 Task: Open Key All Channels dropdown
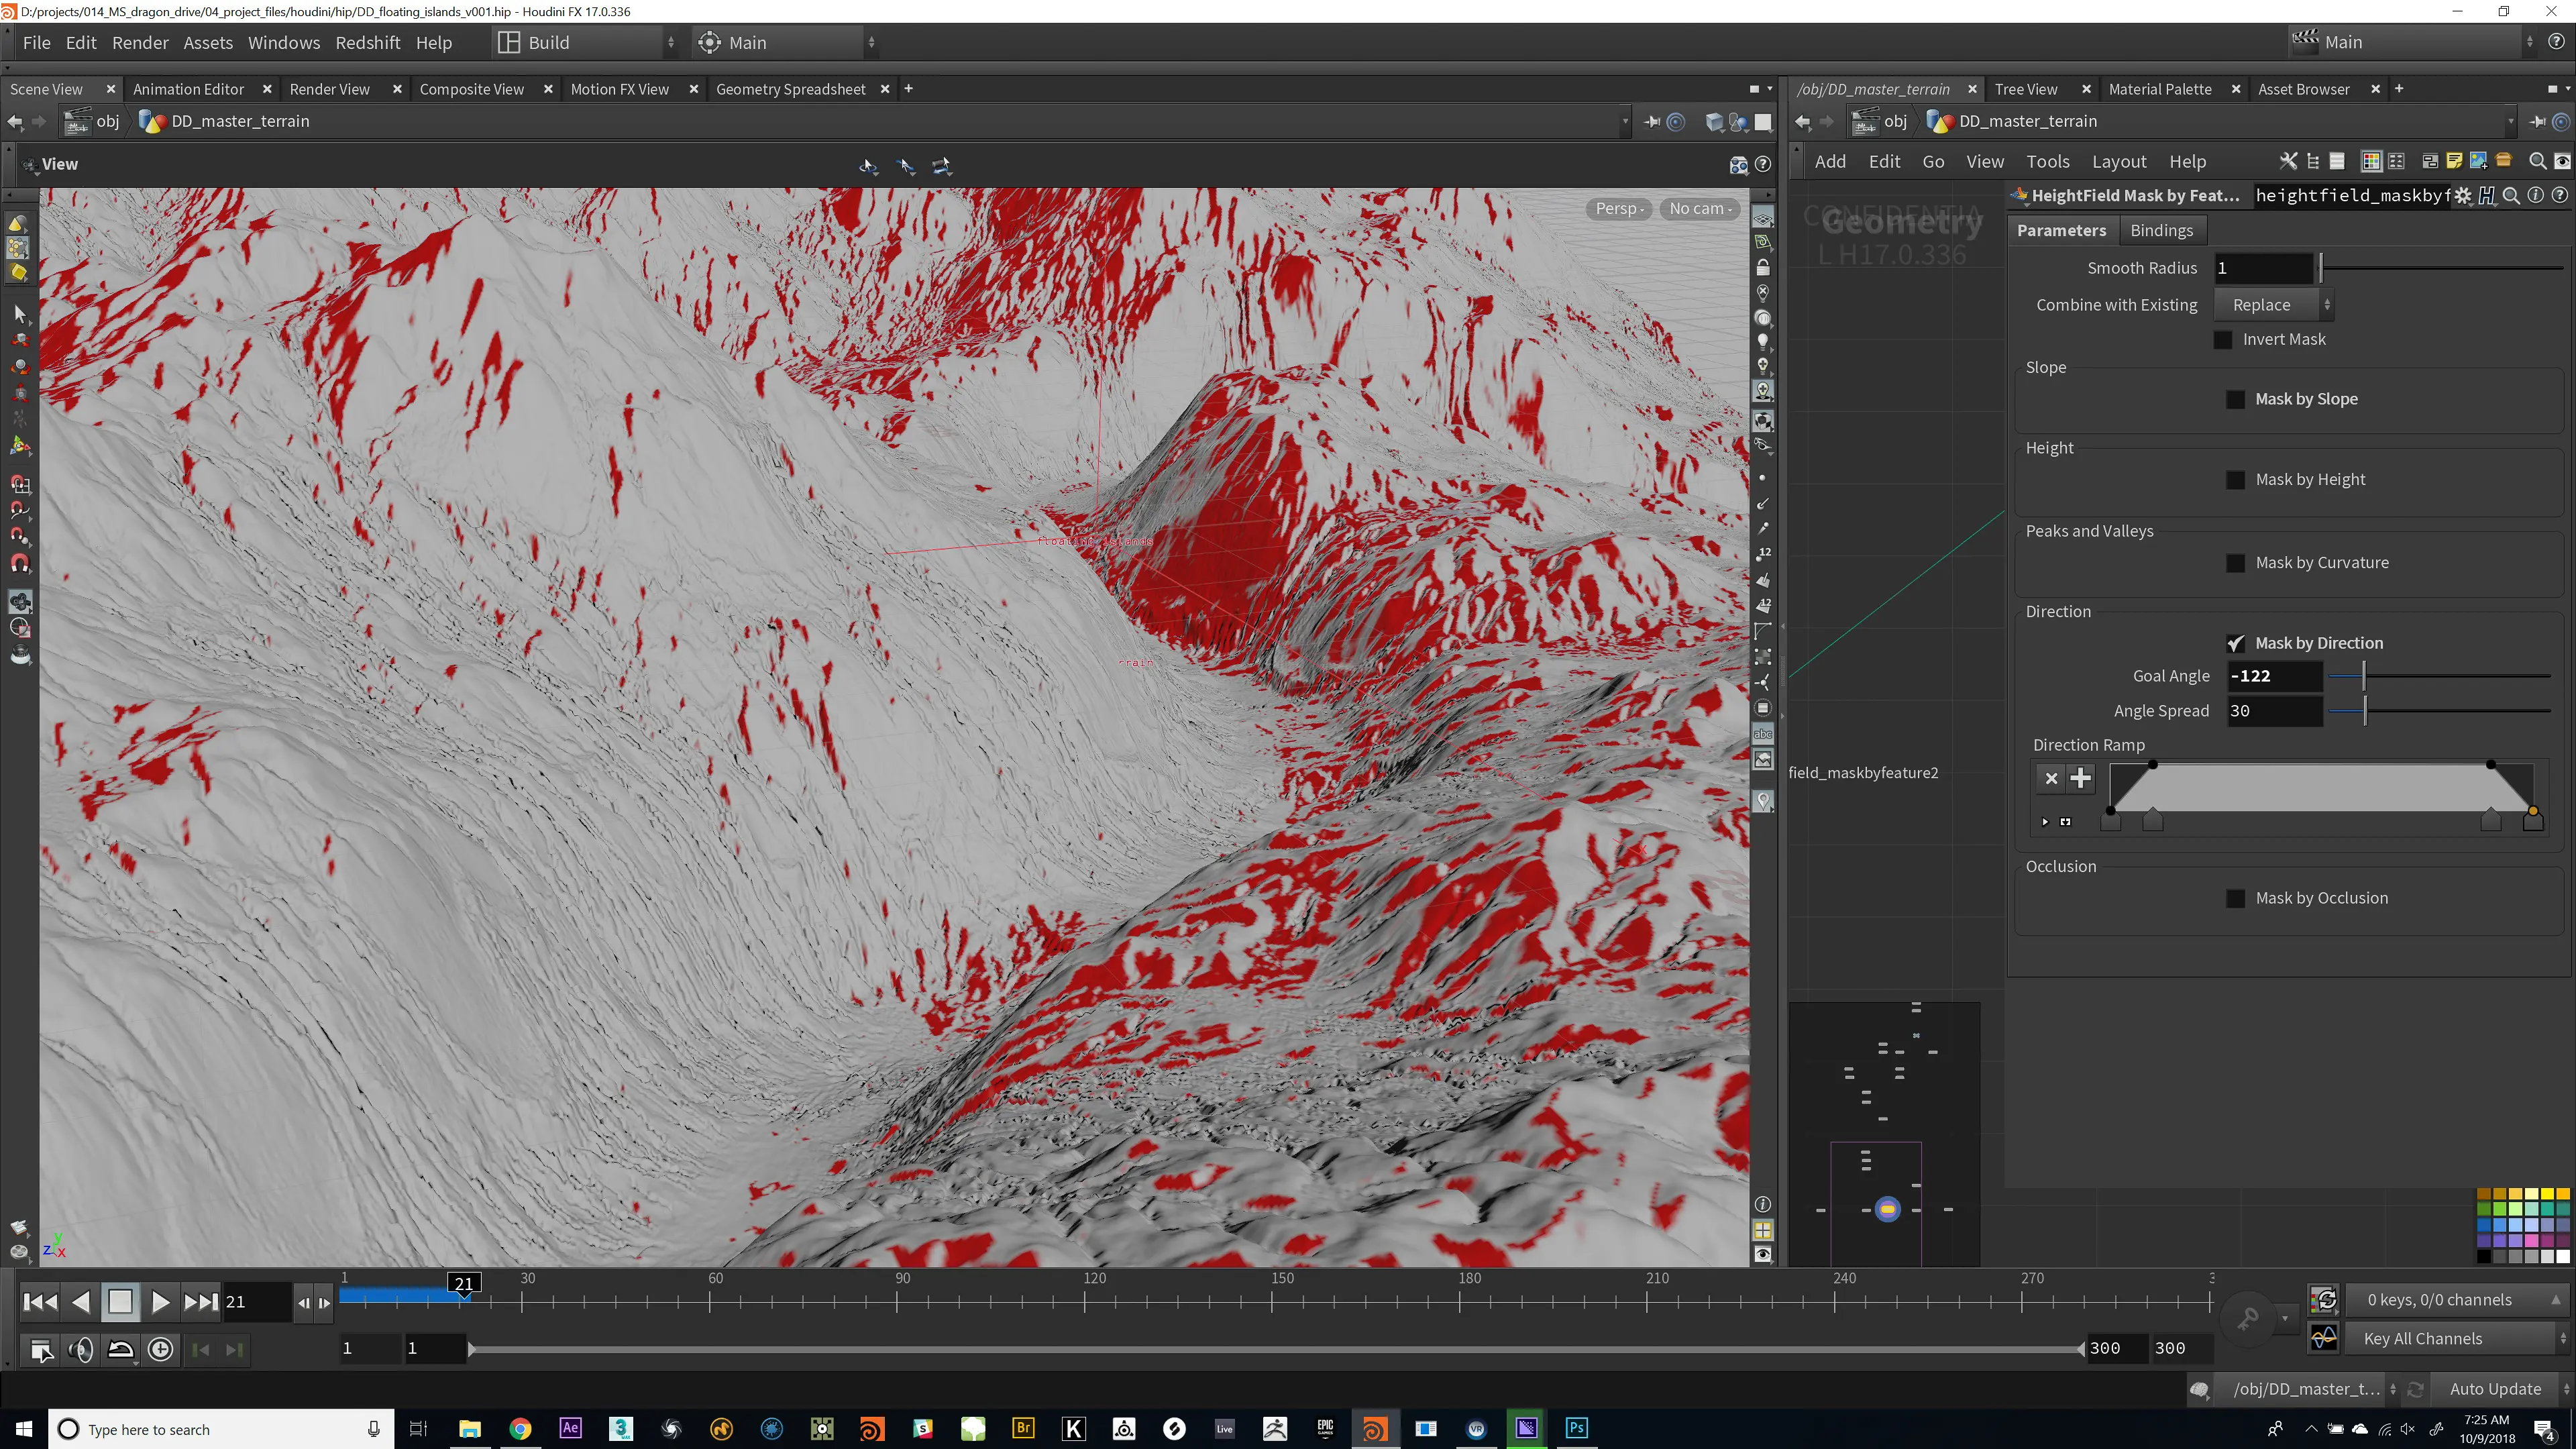[x=2458, y=1338]
